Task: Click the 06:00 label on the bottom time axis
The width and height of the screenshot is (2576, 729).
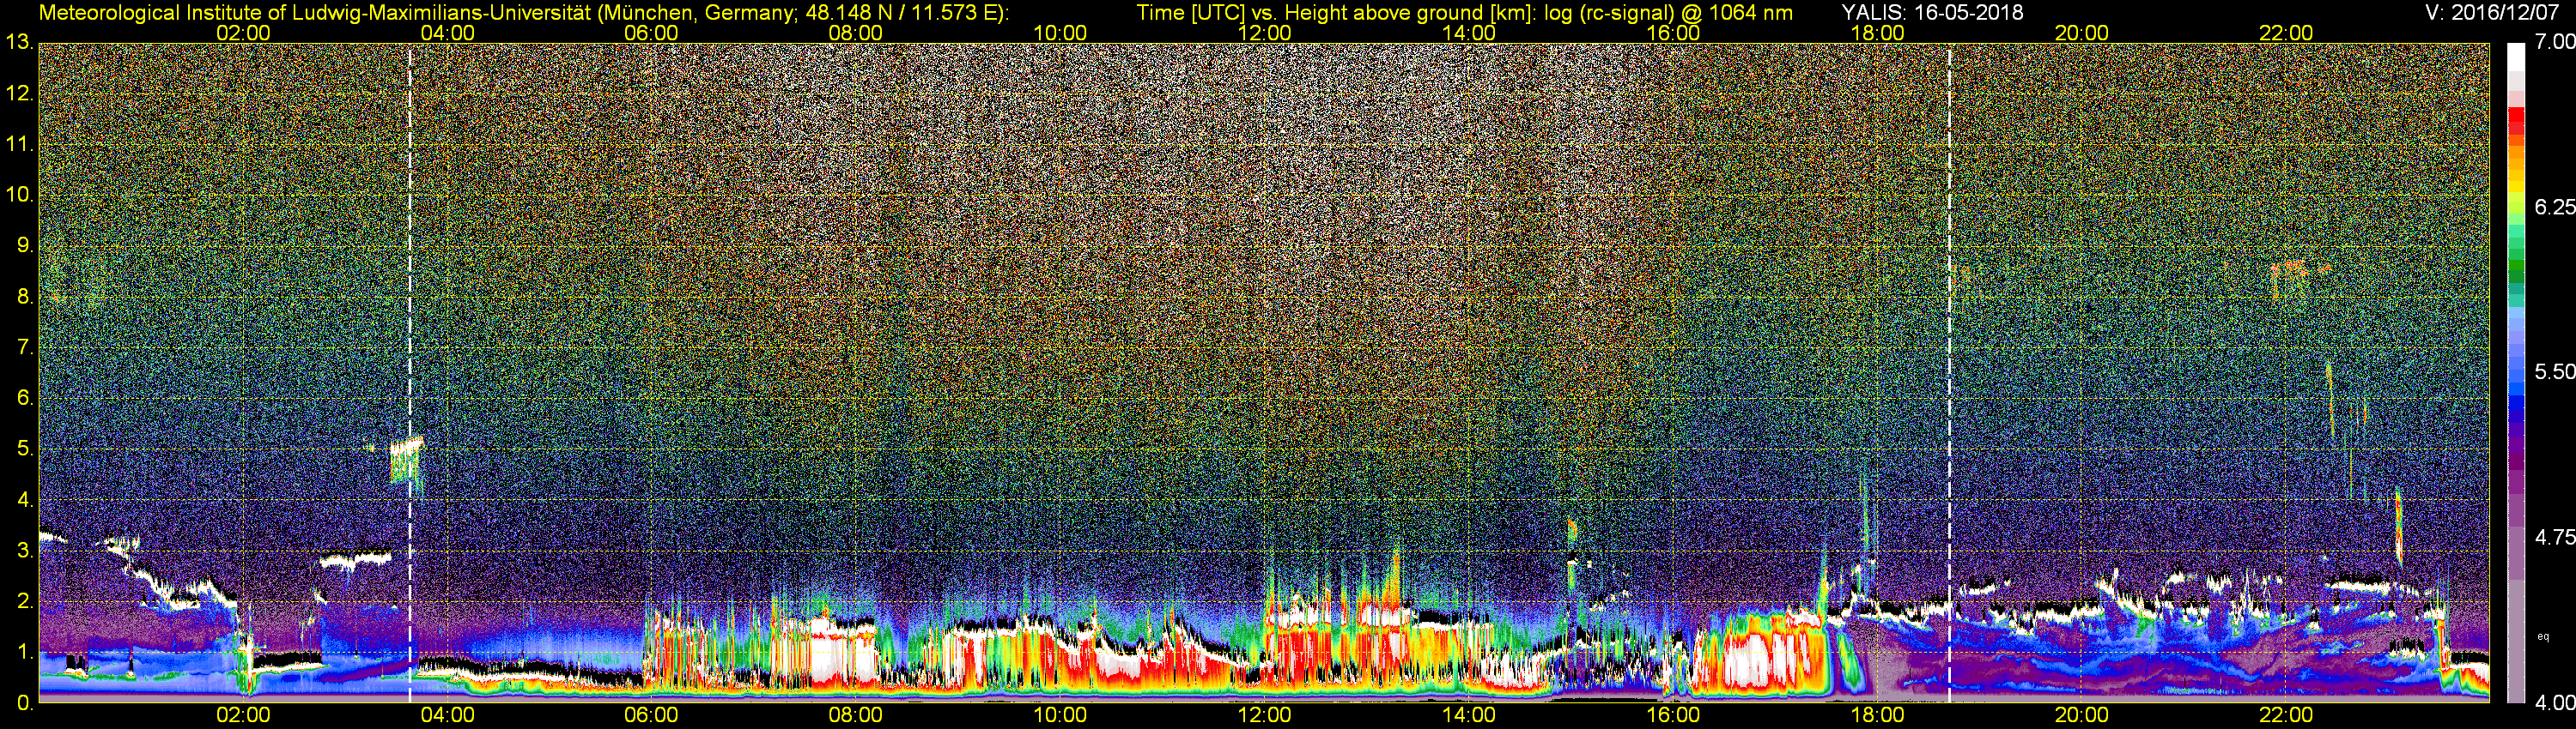Action: click(x=651, y=715)
